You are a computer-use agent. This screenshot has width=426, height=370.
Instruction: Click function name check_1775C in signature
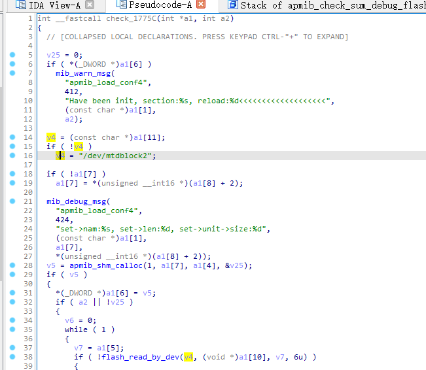pyautogui.click(x=132, y=18)
